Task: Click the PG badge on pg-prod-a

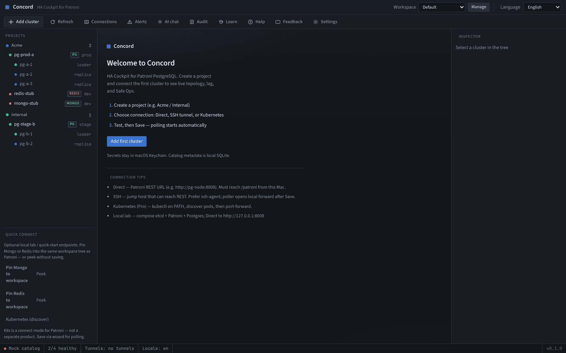Action: 75,55
